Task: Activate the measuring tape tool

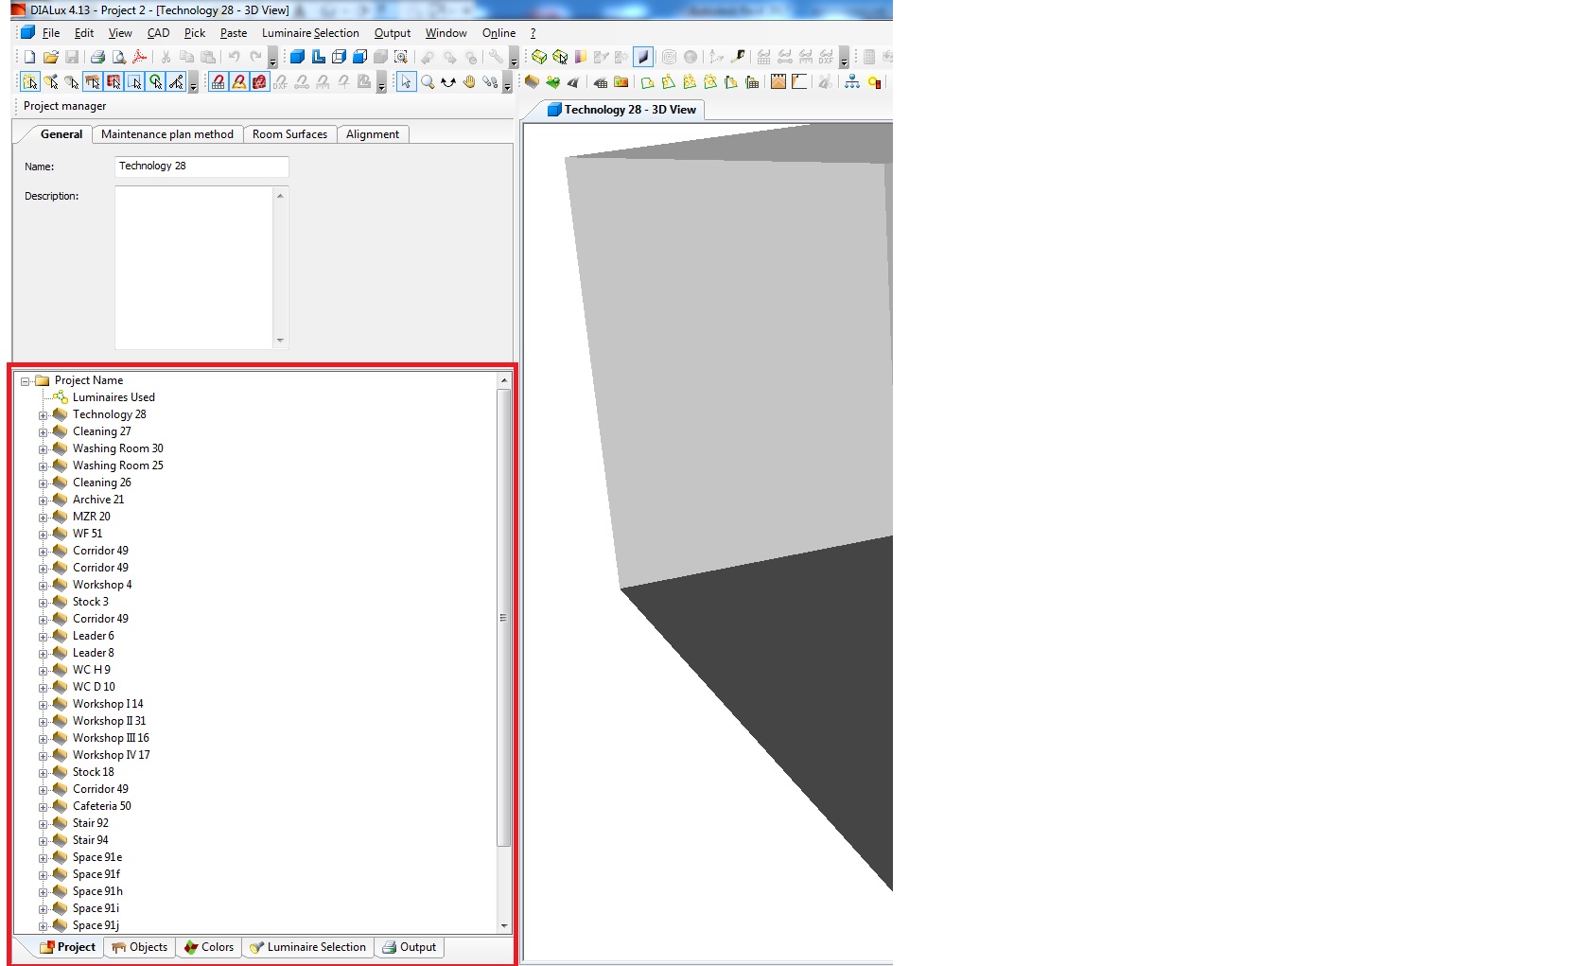Action: coord(739,57)
